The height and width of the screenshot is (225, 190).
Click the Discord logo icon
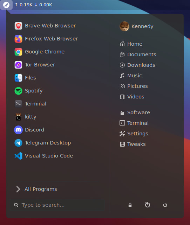tap(18, 130)
